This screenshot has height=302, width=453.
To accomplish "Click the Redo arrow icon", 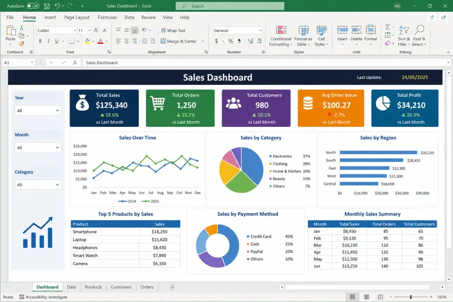I will pos(70,6).
